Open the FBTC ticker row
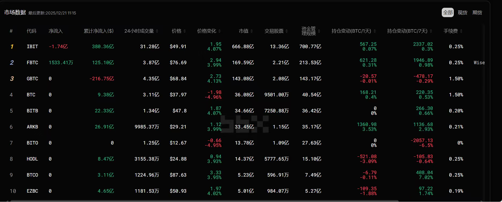The height and width of the screenshot is (202, 502). [x=32, y=63]
